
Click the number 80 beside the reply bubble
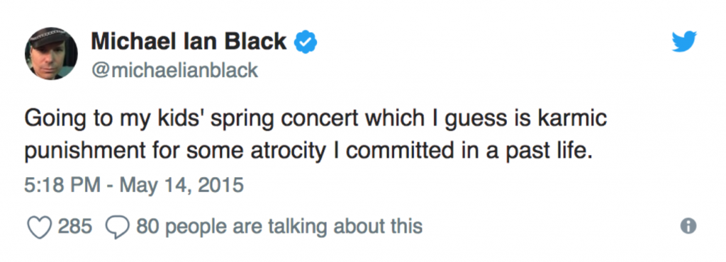145,227
